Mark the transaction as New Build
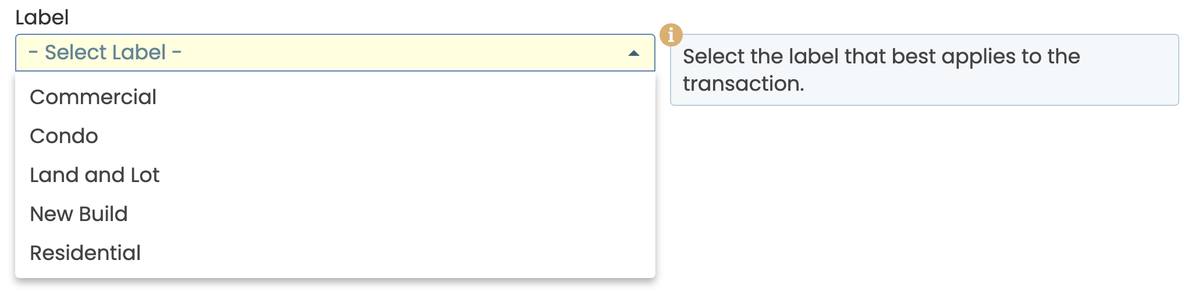Viewport: 1184px width, 292px height. 79,214
